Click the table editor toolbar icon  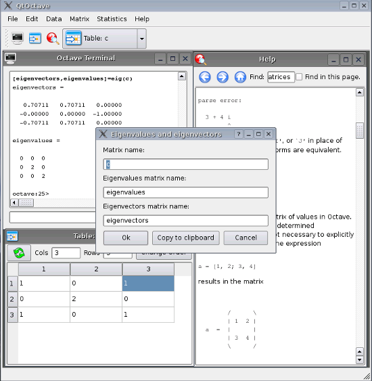tap(35, 39)
